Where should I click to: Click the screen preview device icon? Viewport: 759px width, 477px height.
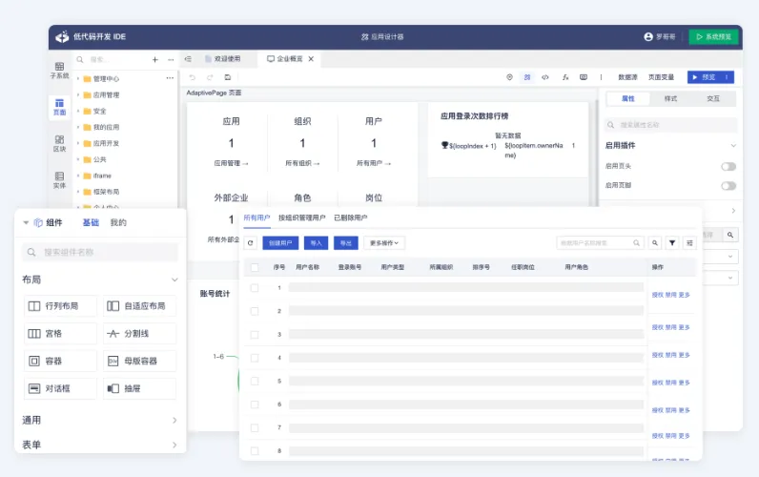584,77
